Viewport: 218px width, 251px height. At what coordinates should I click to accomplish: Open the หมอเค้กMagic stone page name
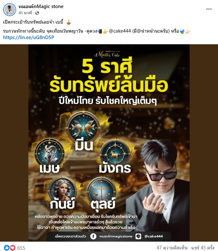41,6
